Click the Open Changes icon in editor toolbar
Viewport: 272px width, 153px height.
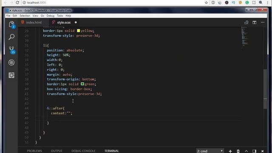coord(246,23)
